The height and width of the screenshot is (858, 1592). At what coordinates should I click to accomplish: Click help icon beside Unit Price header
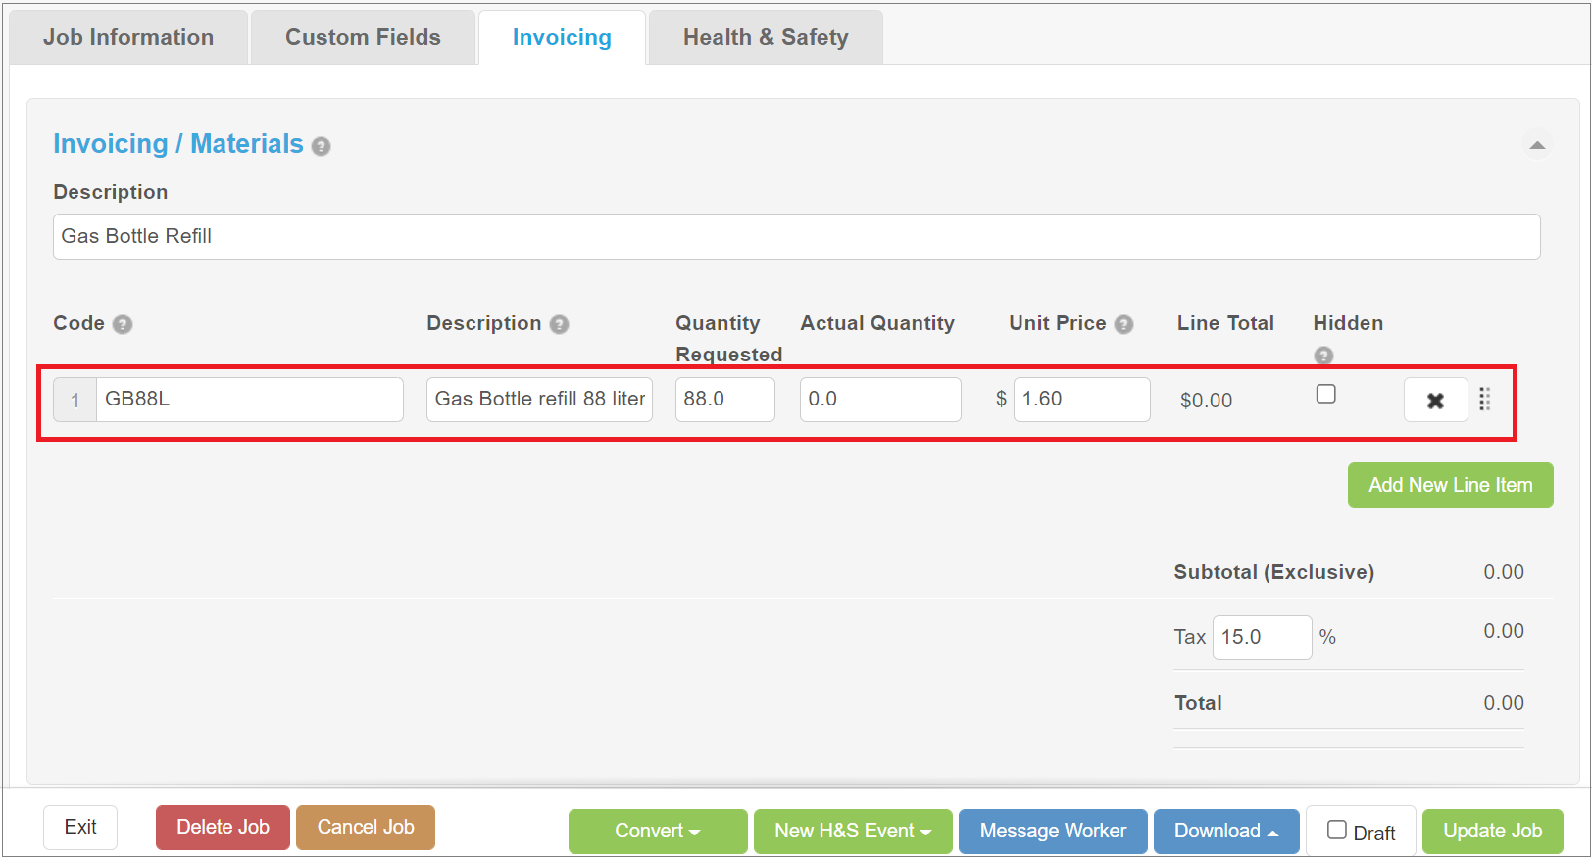pos(1124,324)
